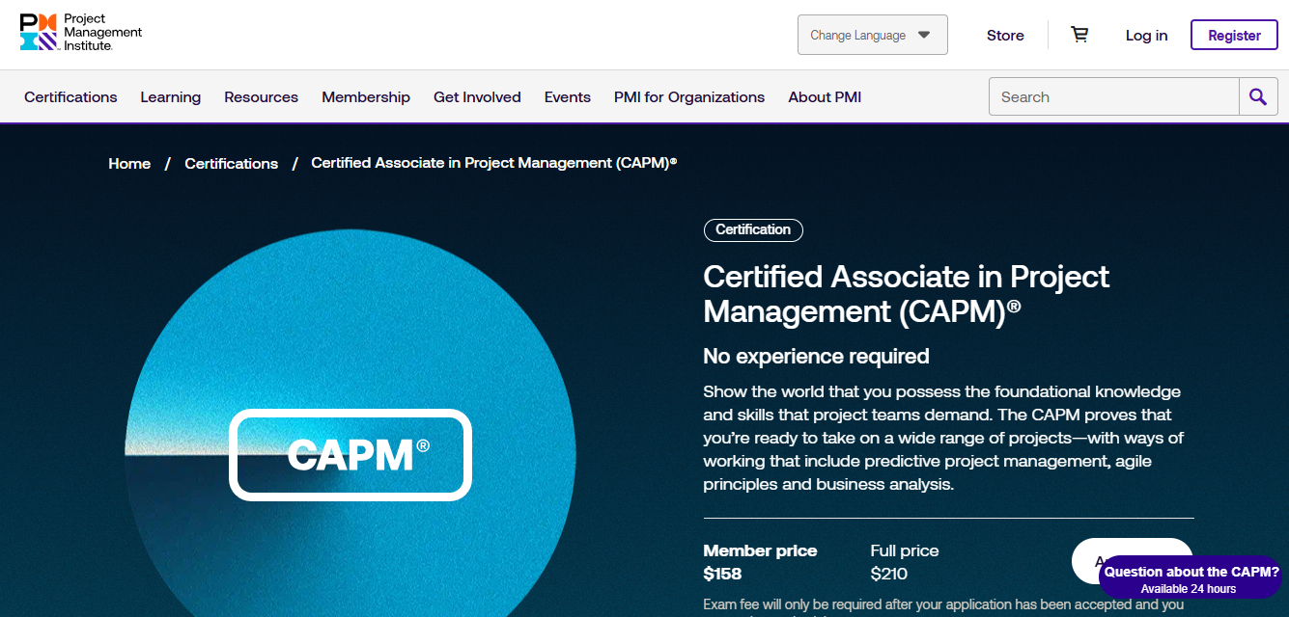The image size is (1289, 617).
Task: Open PMI for Organizations menu
Action: click(689, 96)
